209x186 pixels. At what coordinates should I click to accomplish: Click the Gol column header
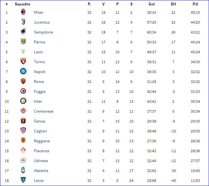(x=151, y=4)
